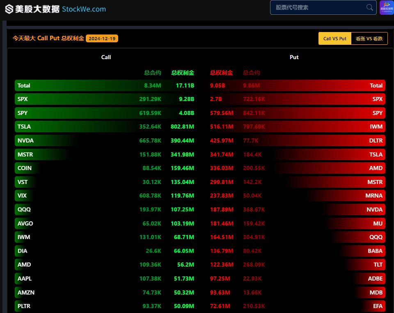This screenshot has height=313, width=394.
Task: Click the StockWe logo icon
Action: coord(9,9)
